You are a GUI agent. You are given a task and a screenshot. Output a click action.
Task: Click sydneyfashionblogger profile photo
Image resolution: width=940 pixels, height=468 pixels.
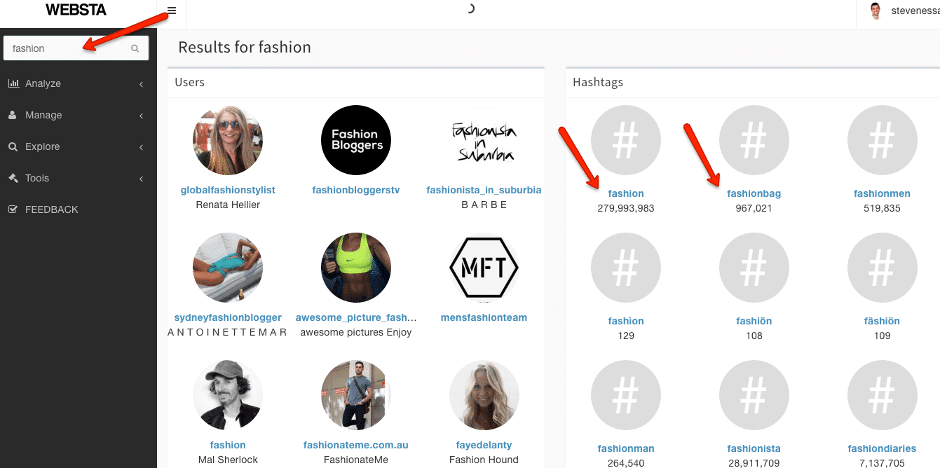(x=228, y=268)
